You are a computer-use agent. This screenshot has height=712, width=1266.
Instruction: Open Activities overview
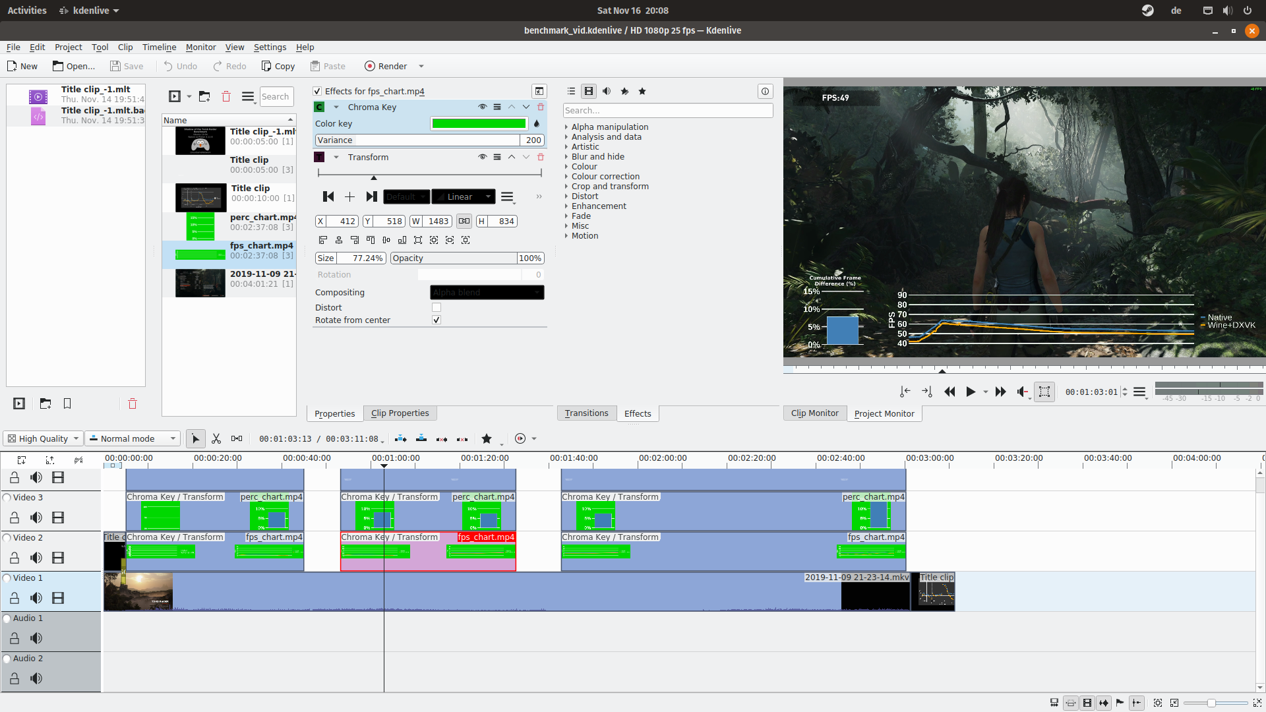point(27,11)
